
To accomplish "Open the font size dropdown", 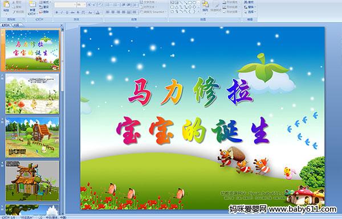I will coord(82,5).
